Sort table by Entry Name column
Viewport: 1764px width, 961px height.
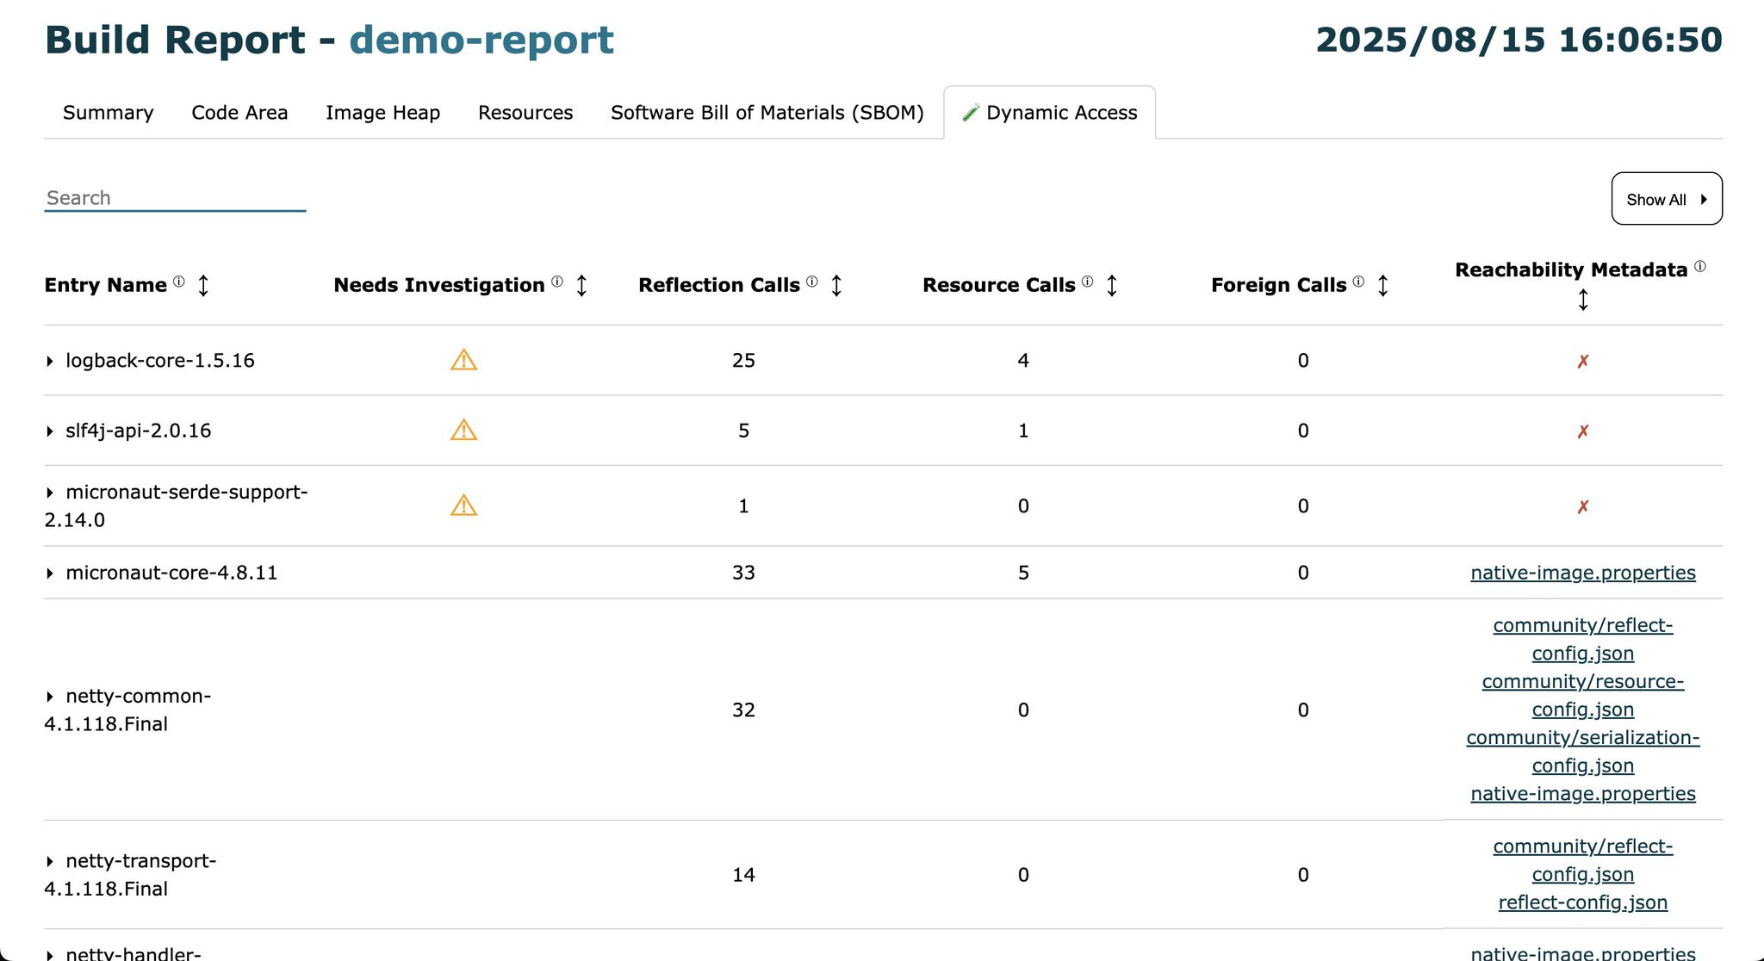203,285
